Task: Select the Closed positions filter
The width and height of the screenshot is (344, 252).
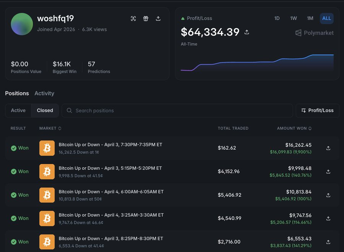Action: pyautogui.click(x=44, y=110)
